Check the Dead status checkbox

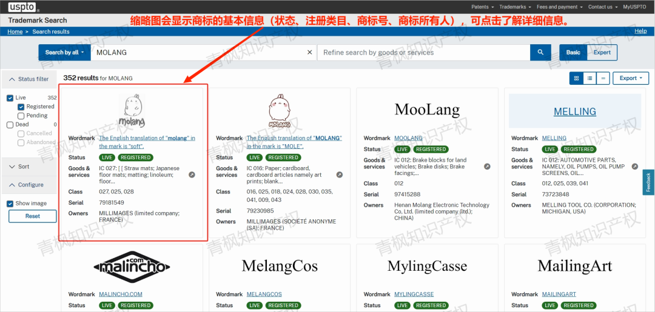coord(10,125)
